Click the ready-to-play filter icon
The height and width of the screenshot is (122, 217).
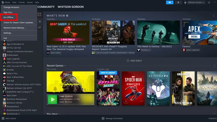40,21
